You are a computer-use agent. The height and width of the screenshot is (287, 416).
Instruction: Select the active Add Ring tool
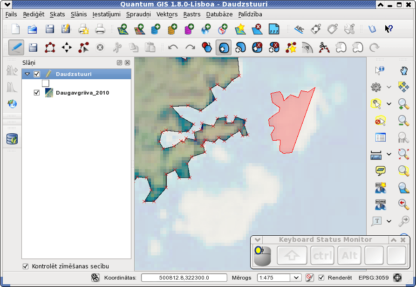[224, 48]
